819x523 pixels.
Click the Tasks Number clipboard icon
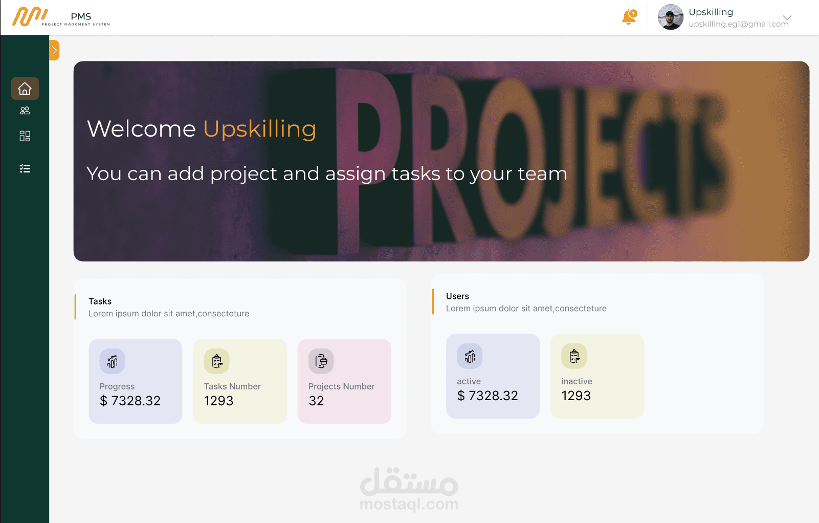[x=217, y=361]
